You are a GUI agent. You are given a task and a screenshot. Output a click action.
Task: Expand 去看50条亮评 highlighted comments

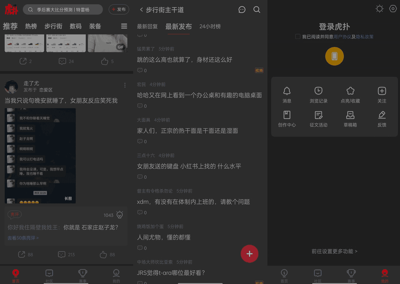(x=22, y=238)
